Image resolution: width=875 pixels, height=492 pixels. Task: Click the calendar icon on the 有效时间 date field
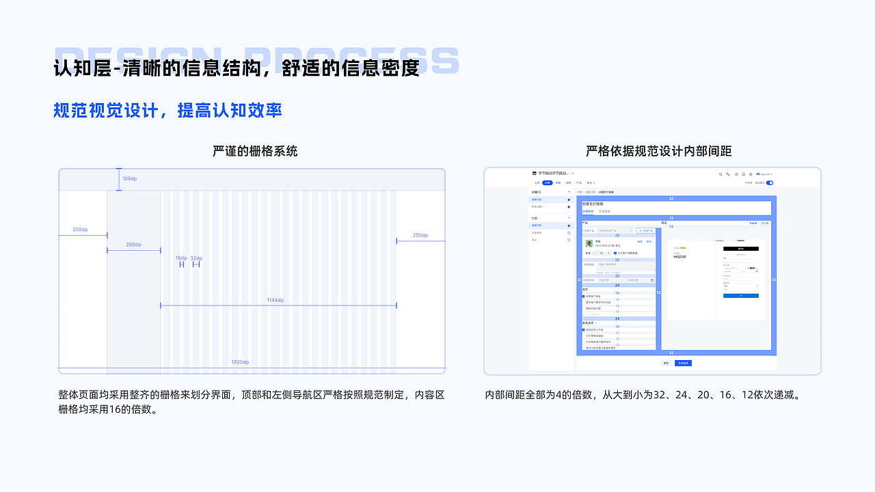click(x=653, y=280)
